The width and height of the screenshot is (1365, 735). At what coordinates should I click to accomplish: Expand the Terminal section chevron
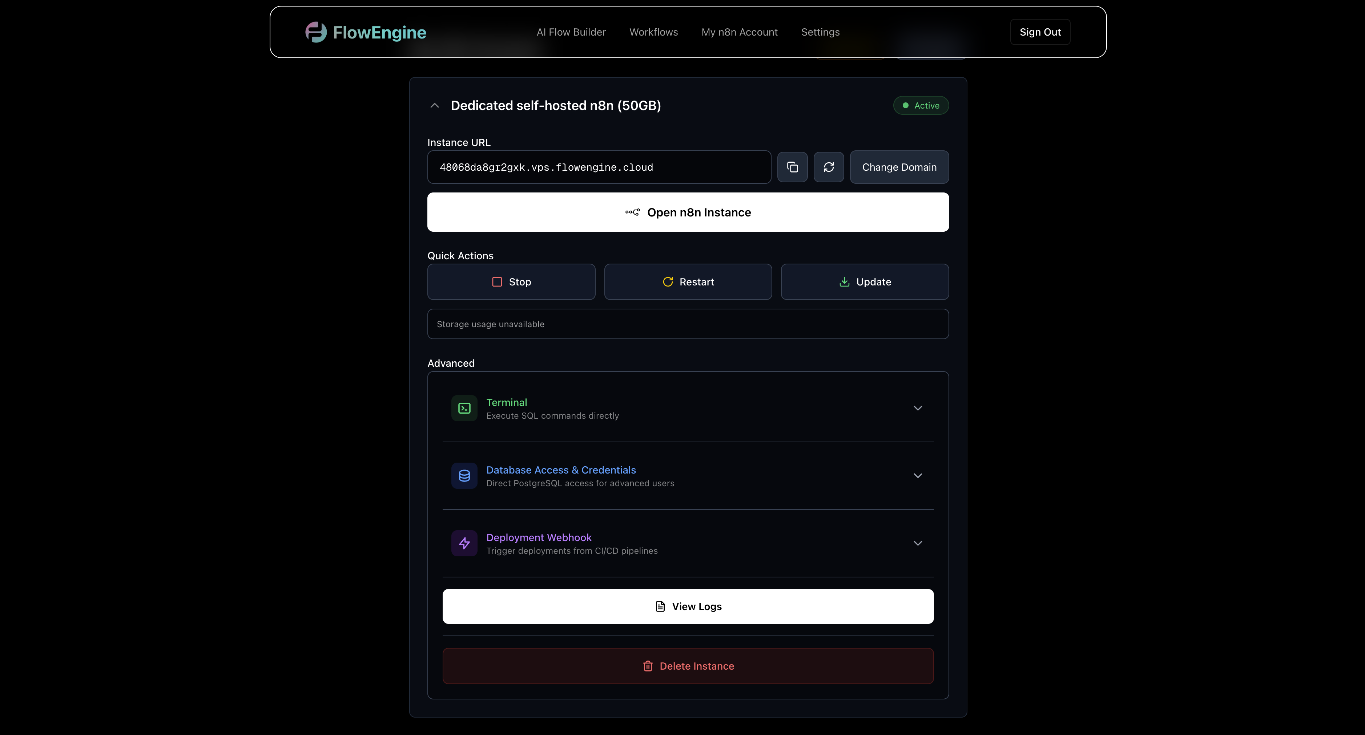coord(918,408)
